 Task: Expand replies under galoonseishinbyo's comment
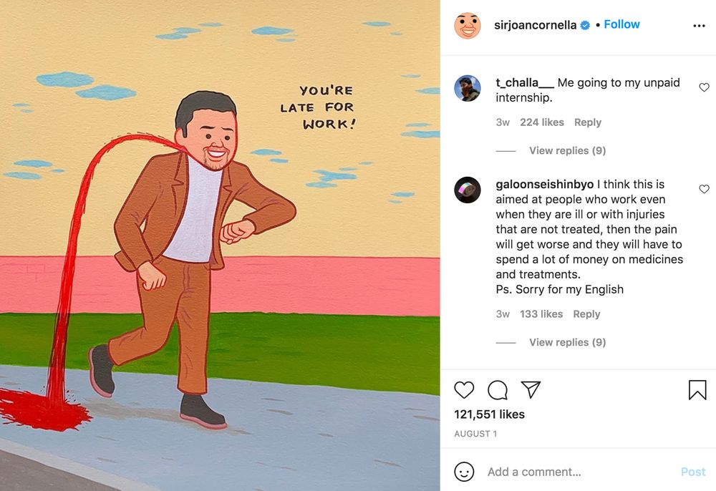567,342
